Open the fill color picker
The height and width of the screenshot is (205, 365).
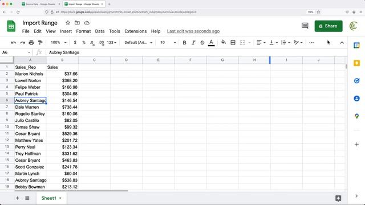(x=224, y=42)
